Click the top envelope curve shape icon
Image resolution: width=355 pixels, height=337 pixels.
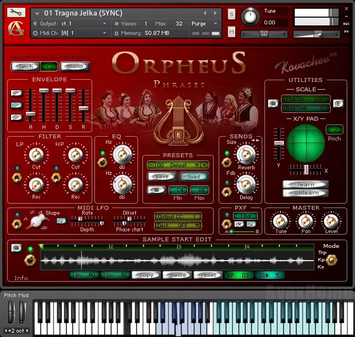coord(17,93)
